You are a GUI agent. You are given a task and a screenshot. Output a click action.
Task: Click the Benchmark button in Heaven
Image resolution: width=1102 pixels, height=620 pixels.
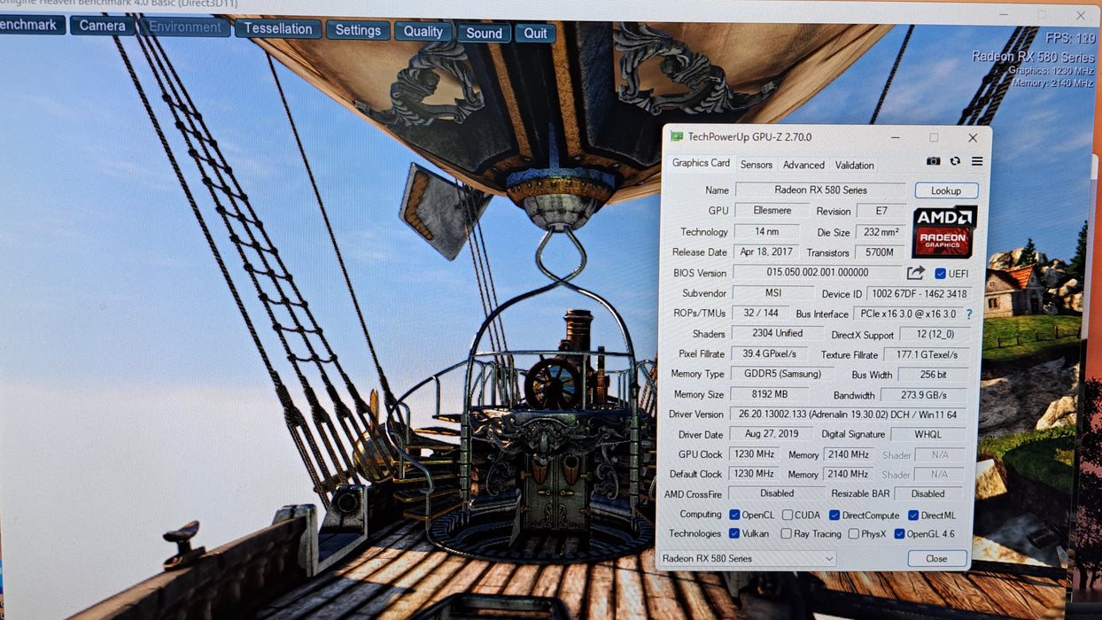click(x=32, y=25)
